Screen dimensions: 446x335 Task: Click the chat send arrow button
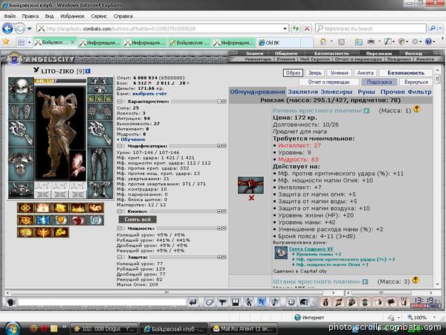[193, 302]
